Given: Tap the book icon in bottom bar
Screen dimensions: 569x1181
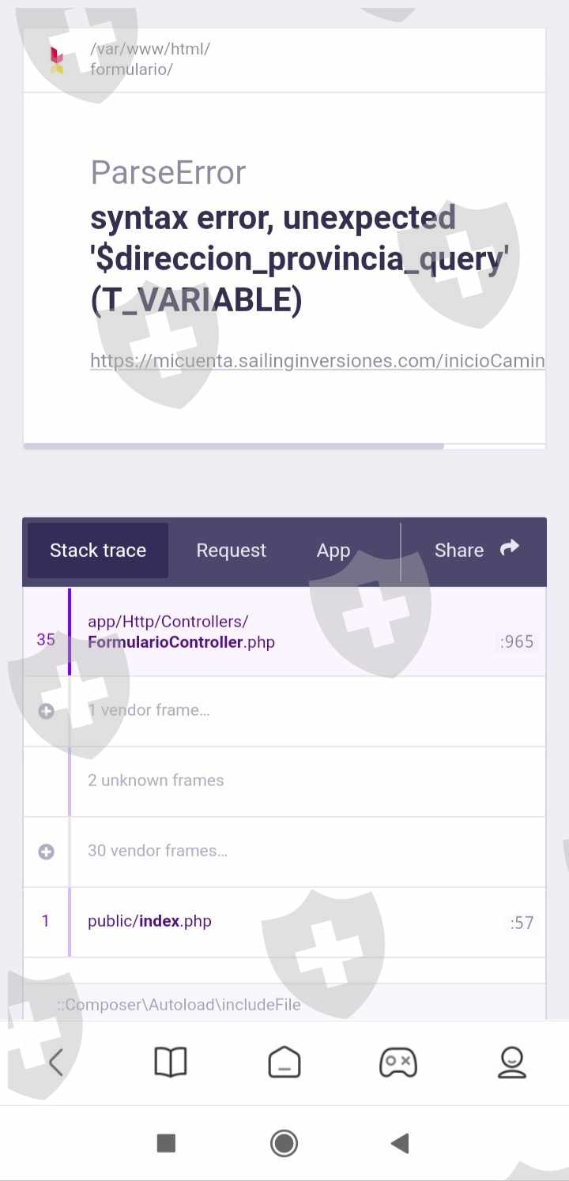Looking at the screenshot, I should [x=170, y=1062].
